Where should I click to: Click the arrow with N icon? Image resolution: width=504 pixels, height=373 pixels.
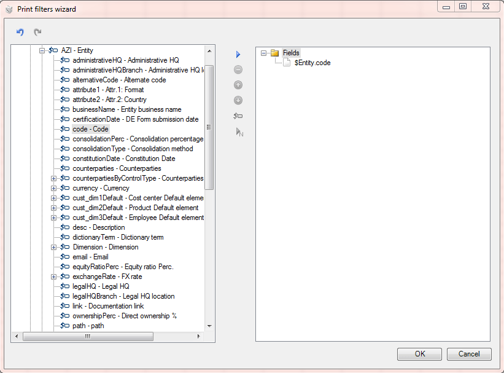click(239, 132)
